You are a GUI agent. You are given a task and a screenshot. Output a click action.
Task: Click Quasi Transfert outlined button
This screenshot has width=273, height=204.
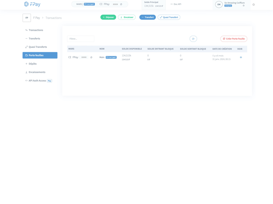[x=169, y=17]
